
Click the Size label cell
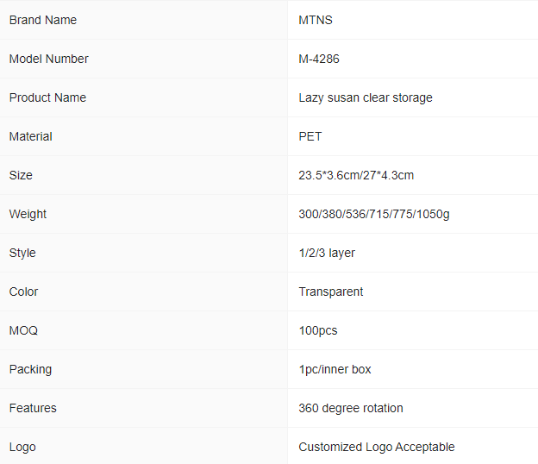pos(143,175)
